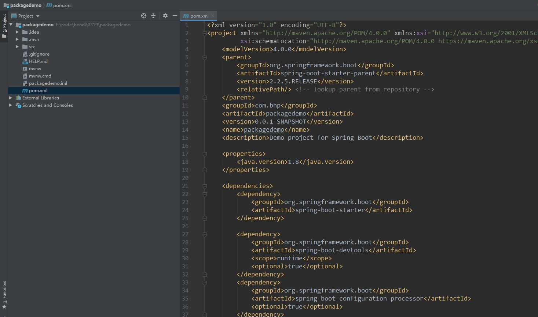
Task: Select the pom.xml editor tab
Action: tap(199, 16)
